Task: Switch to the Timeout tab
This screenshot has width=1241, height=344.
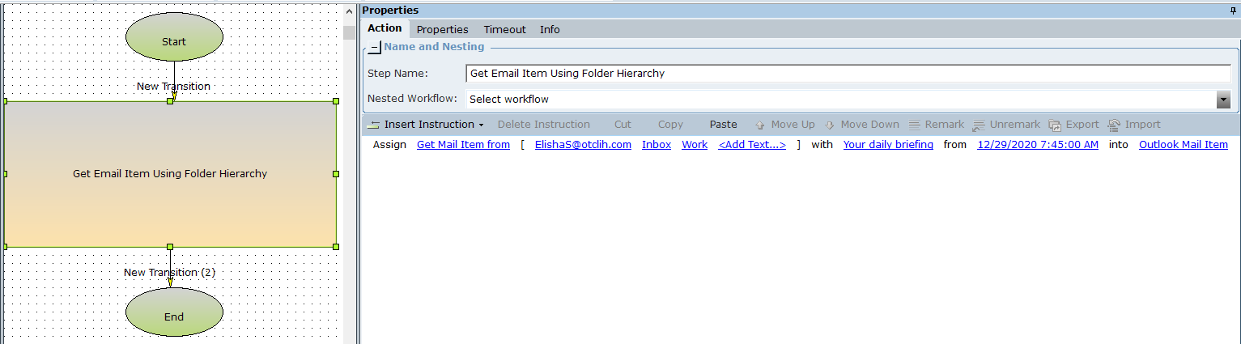Action: pyautogui.click(x=504, y=29)
